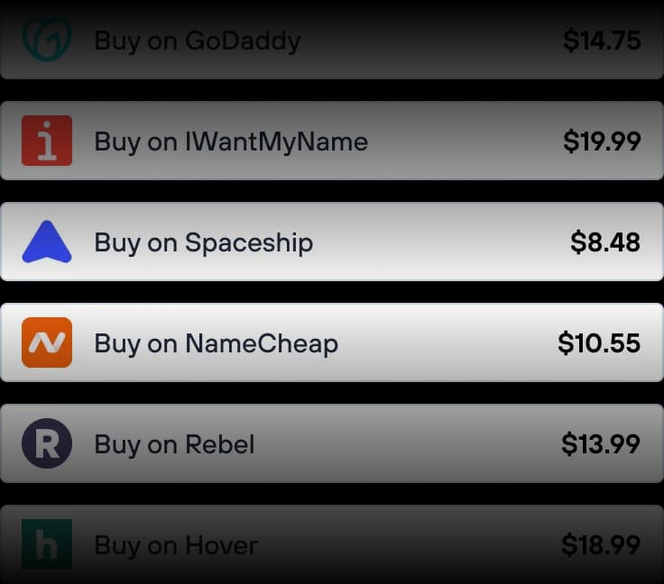Click the green Hover "h" icon

tap(47, 545)
